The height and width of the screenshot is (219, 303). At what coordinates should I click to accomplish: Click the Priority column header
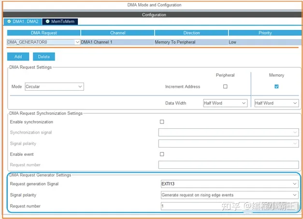[x=265, y=33]
